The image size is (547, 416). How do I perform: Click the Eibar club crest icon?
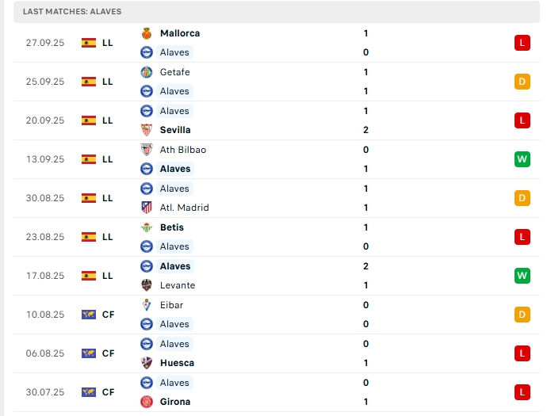pos(146,305)
